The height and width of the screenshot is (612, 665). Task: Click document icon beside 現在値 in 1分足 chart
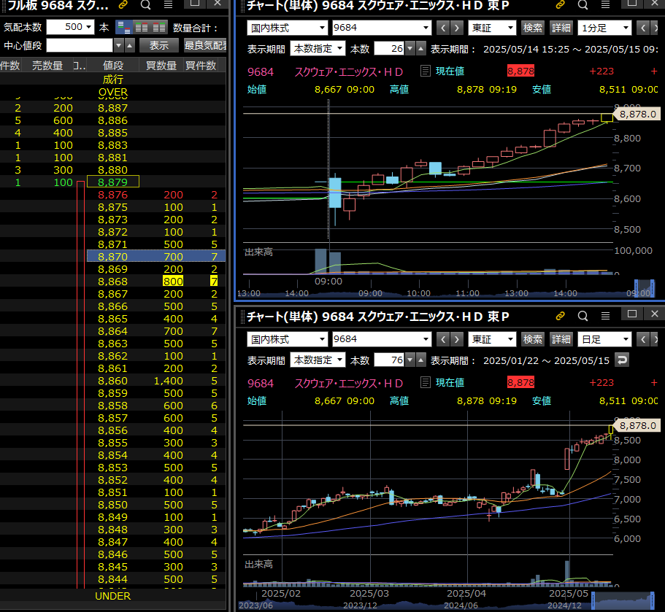click(426, 71)
